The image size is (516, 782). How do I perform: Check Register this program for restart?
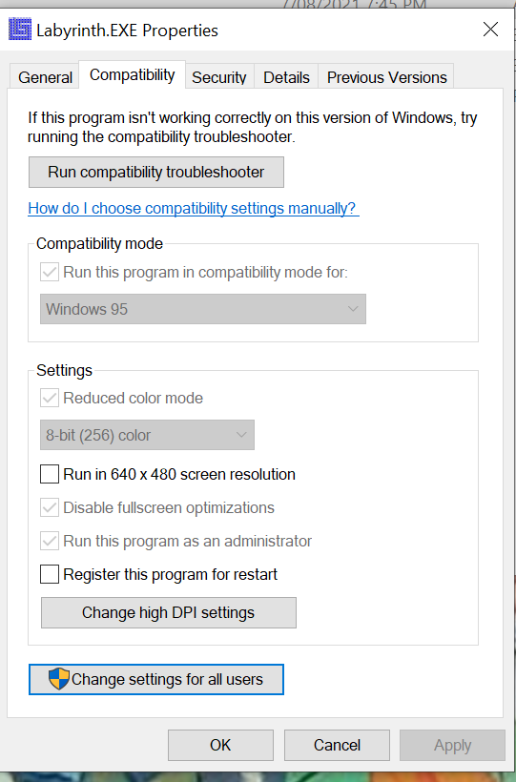[x=50, y=574]
